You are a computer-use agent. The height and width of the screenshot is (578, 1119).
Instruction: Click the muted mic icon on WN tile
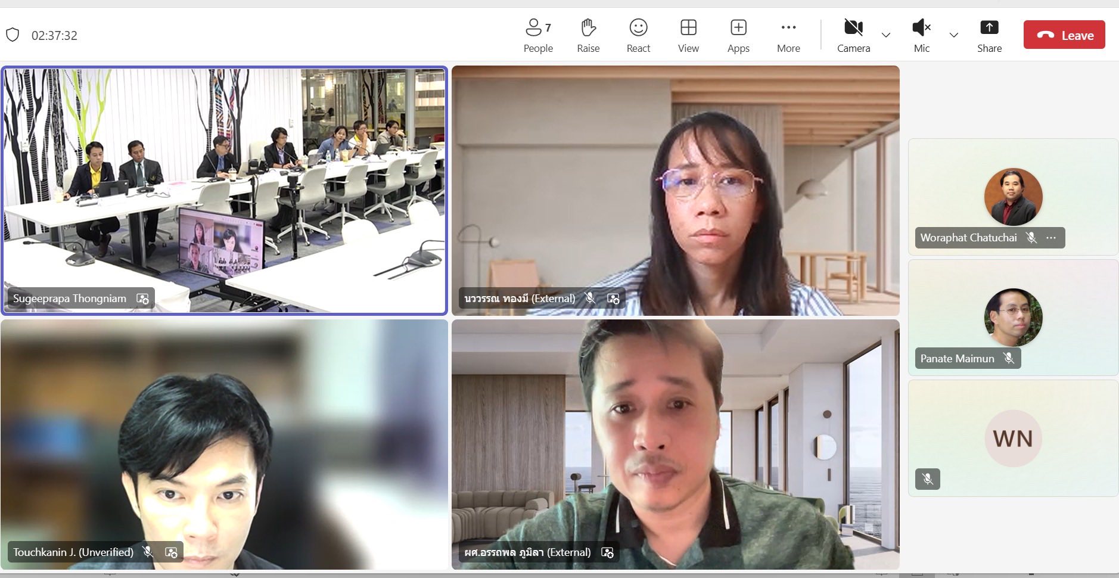point(927,479)
